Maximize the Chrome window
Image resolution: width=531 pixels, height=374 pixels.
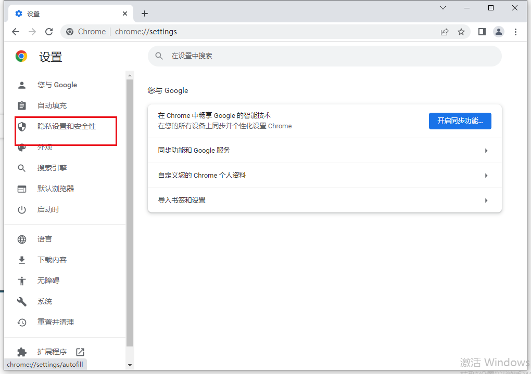[x=491, y=8]
